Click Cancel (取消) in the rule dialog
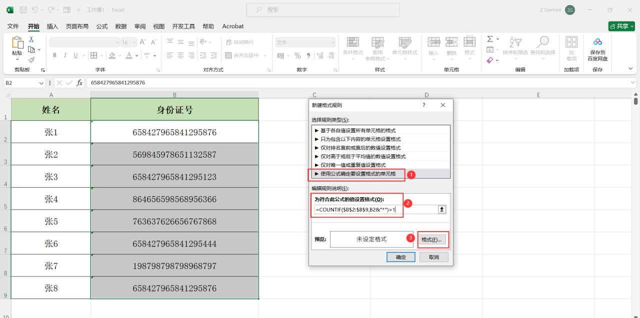This screenshot has height=318, width=640. point(433,257)
